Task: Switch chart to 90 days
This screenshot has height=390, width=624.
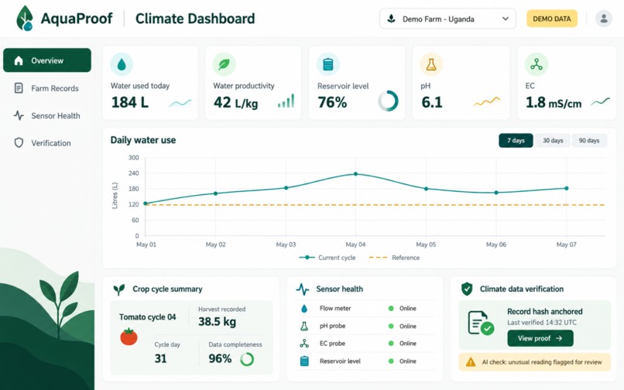Action: pos(589,141)
